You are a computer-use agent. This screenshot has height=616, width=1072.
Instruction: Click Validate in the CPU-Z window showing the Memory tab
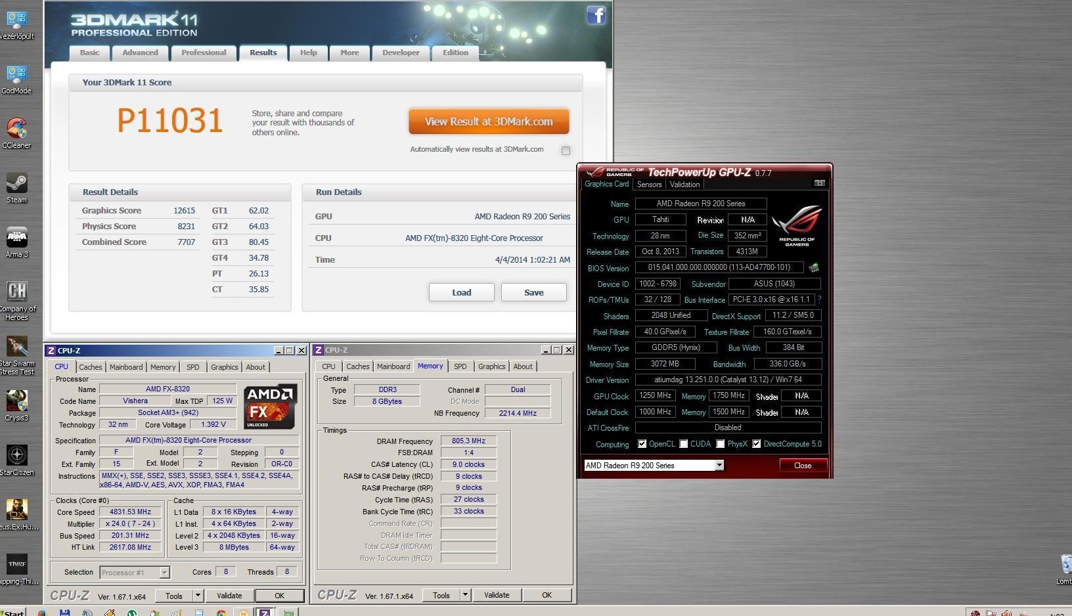coord(497,595)
